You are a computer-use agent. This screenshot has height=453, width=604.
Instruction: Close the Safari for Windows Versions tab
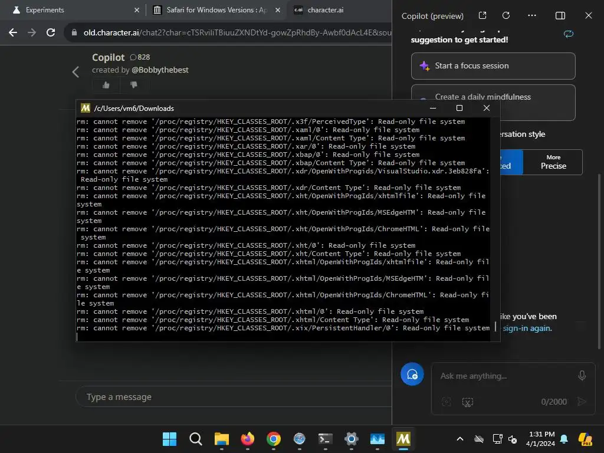pos(278,10)
